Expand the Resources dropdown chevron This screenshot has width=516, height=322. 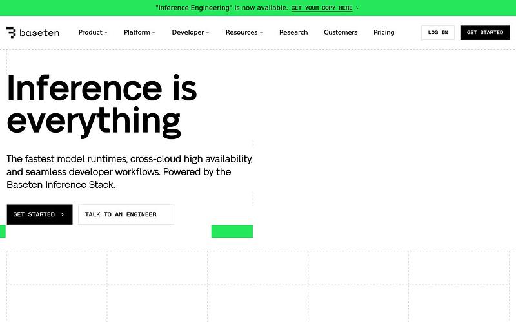pos(261,33)
